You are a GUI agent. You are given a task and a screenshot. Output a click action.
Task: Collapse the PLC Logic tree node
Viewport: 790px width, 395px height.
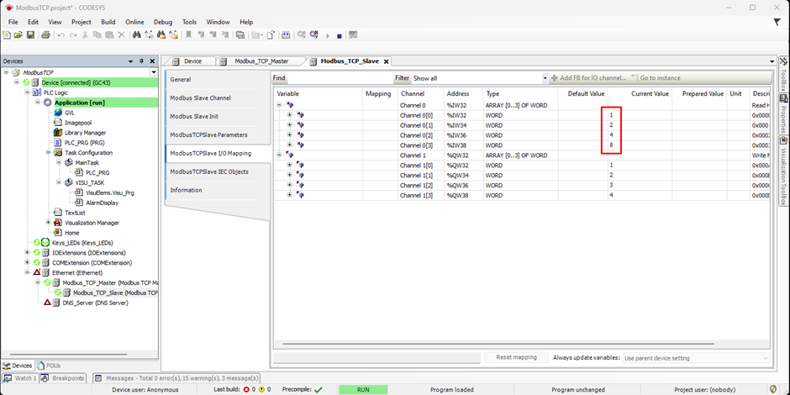[x=27, y=92]
